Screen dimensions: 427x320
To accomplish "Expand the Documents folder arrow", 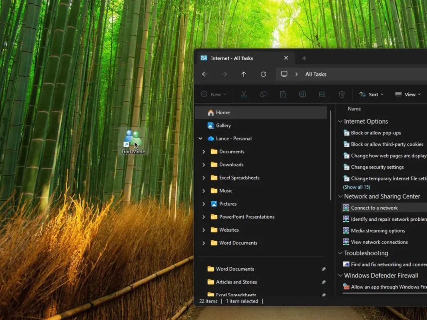I will [204, 152].
